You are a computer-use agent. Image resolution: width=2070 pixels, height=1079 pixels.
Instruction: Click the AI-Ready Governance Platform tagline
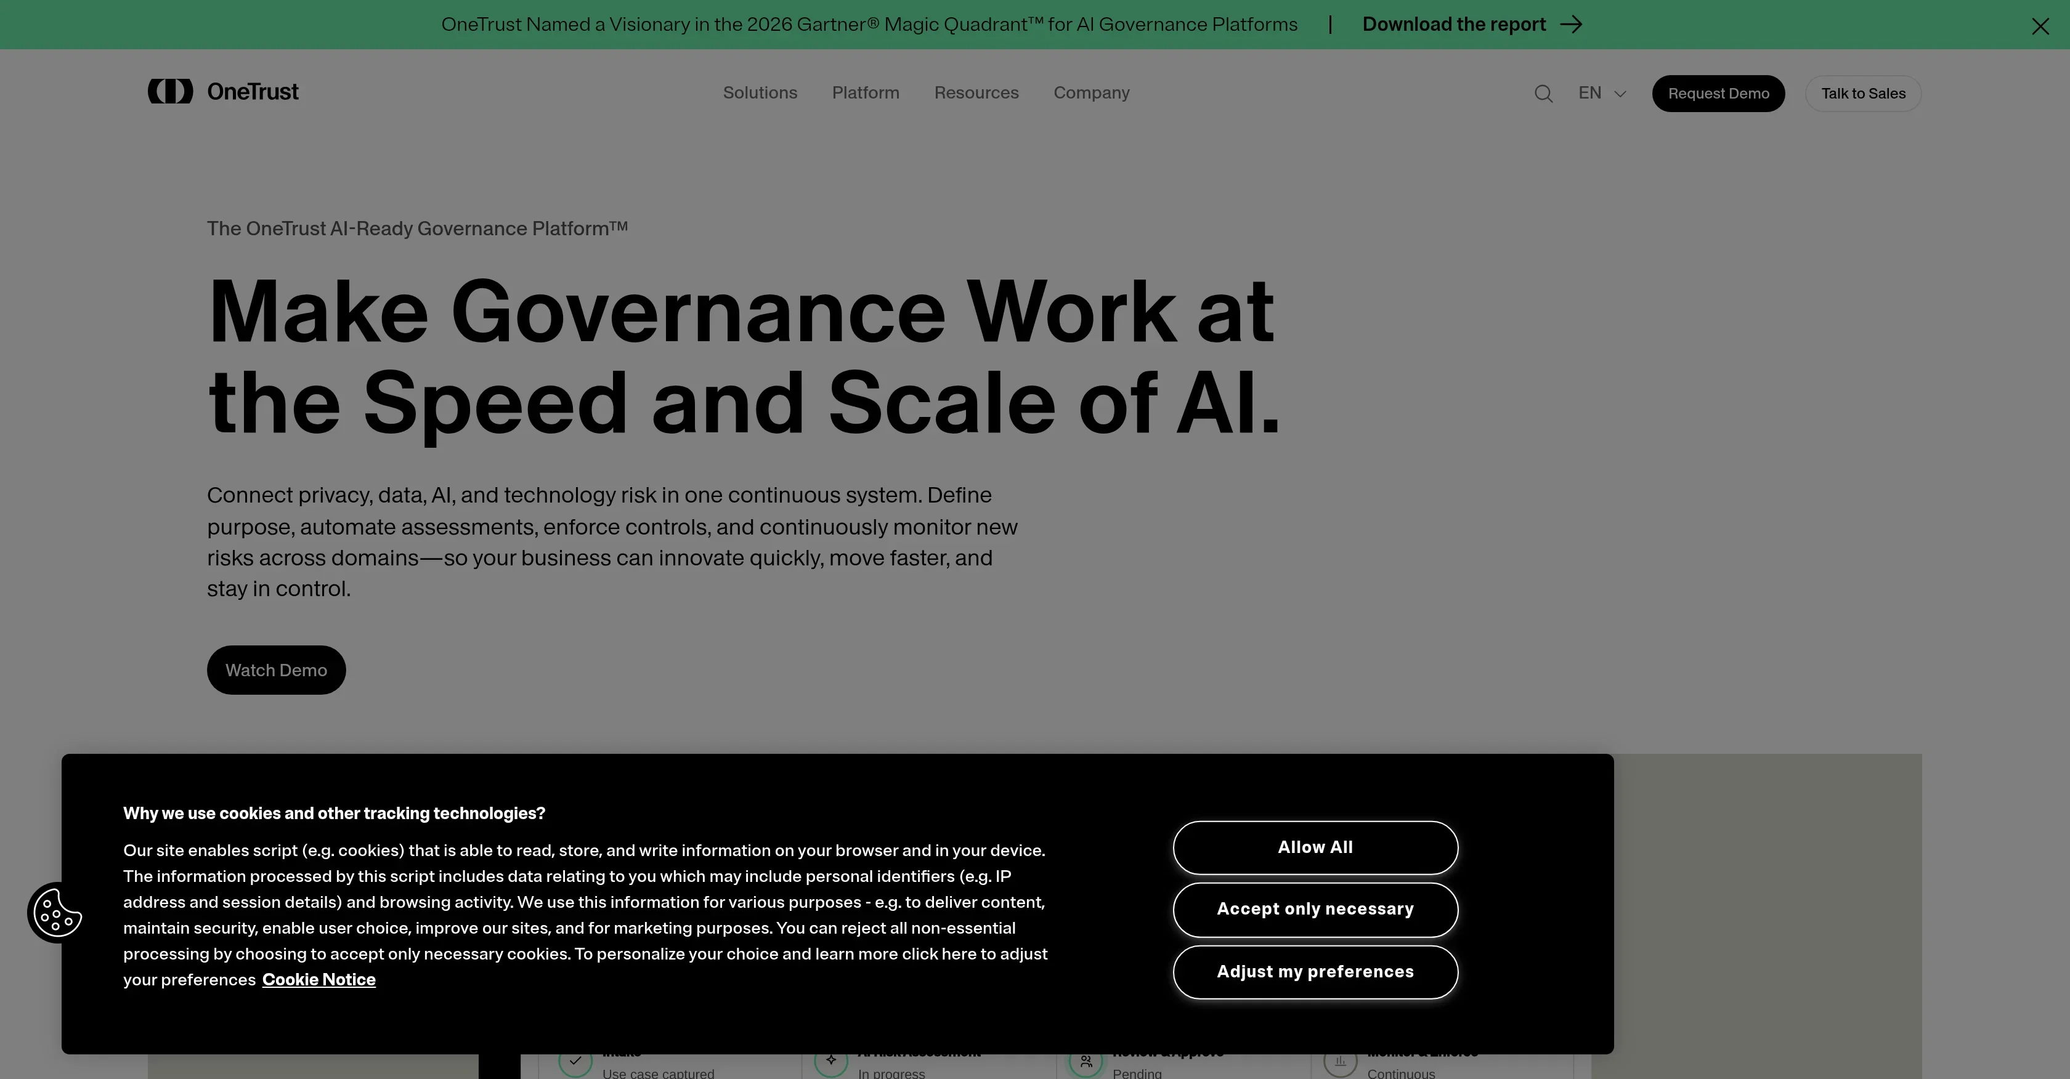coord(417,229)
